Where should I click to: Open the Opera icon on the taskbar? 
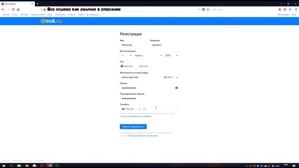pos(42,166)
